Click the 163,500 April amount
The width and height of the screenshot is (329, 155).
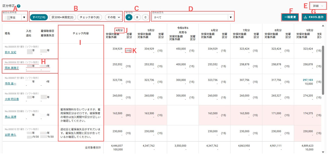pyautogui.click(x=117, y=113)
